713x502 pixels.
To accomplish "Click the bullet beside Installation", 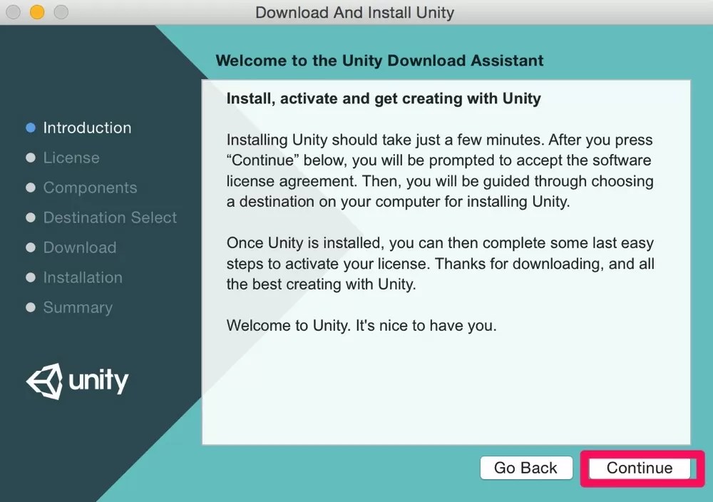I will click(31, 277).
